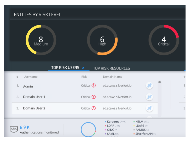Screen dimensions: 190x143
Task: Click the graph icon for Domain User 1
Action: click(x=149, y=97)
